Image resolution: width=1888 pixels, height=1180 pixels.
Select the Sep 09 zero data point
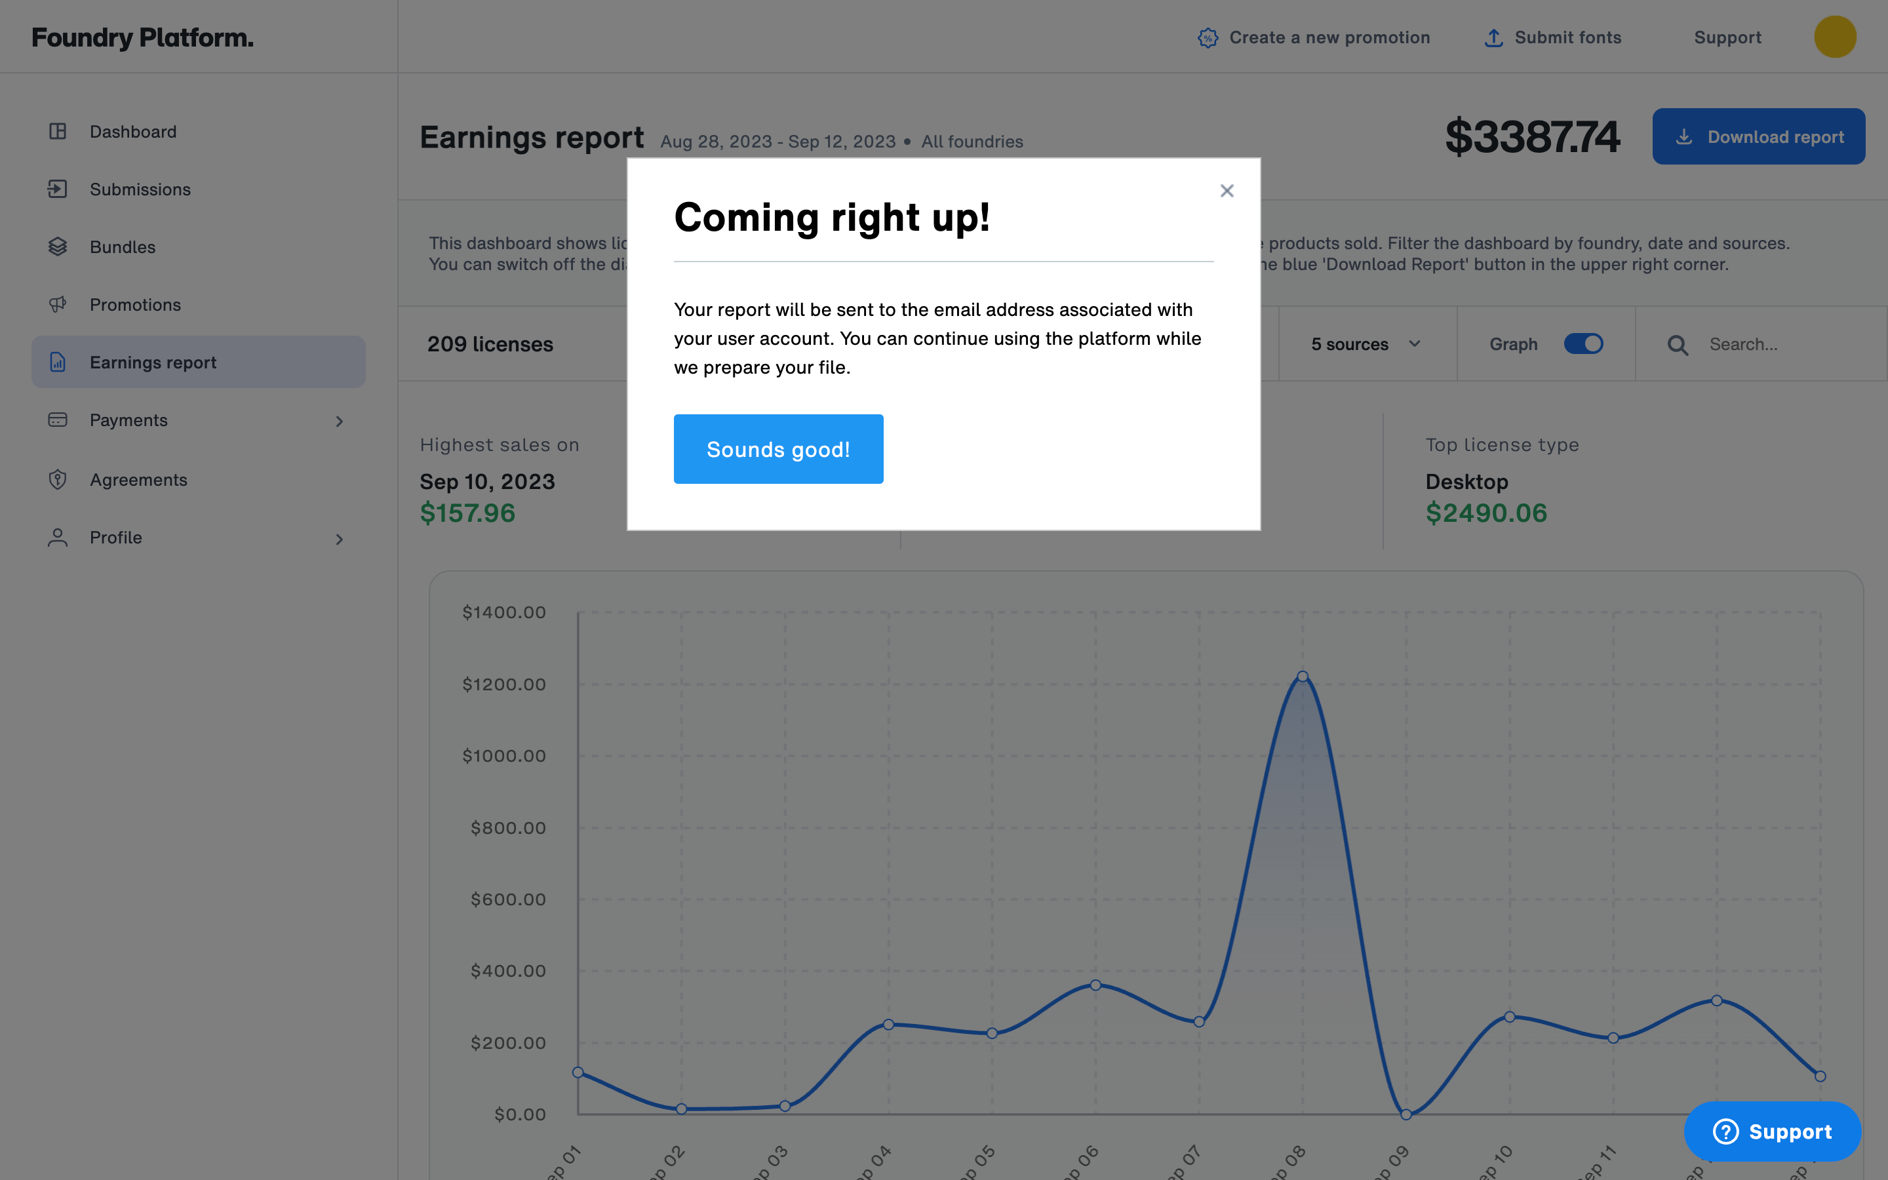pyautogui.click(x=1406, y=1114)
